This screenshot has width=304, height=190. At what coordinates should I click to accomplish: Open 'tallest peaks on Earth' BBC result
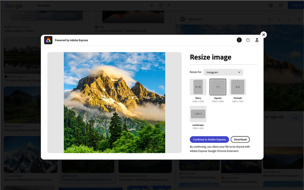[x=21, y=31]
